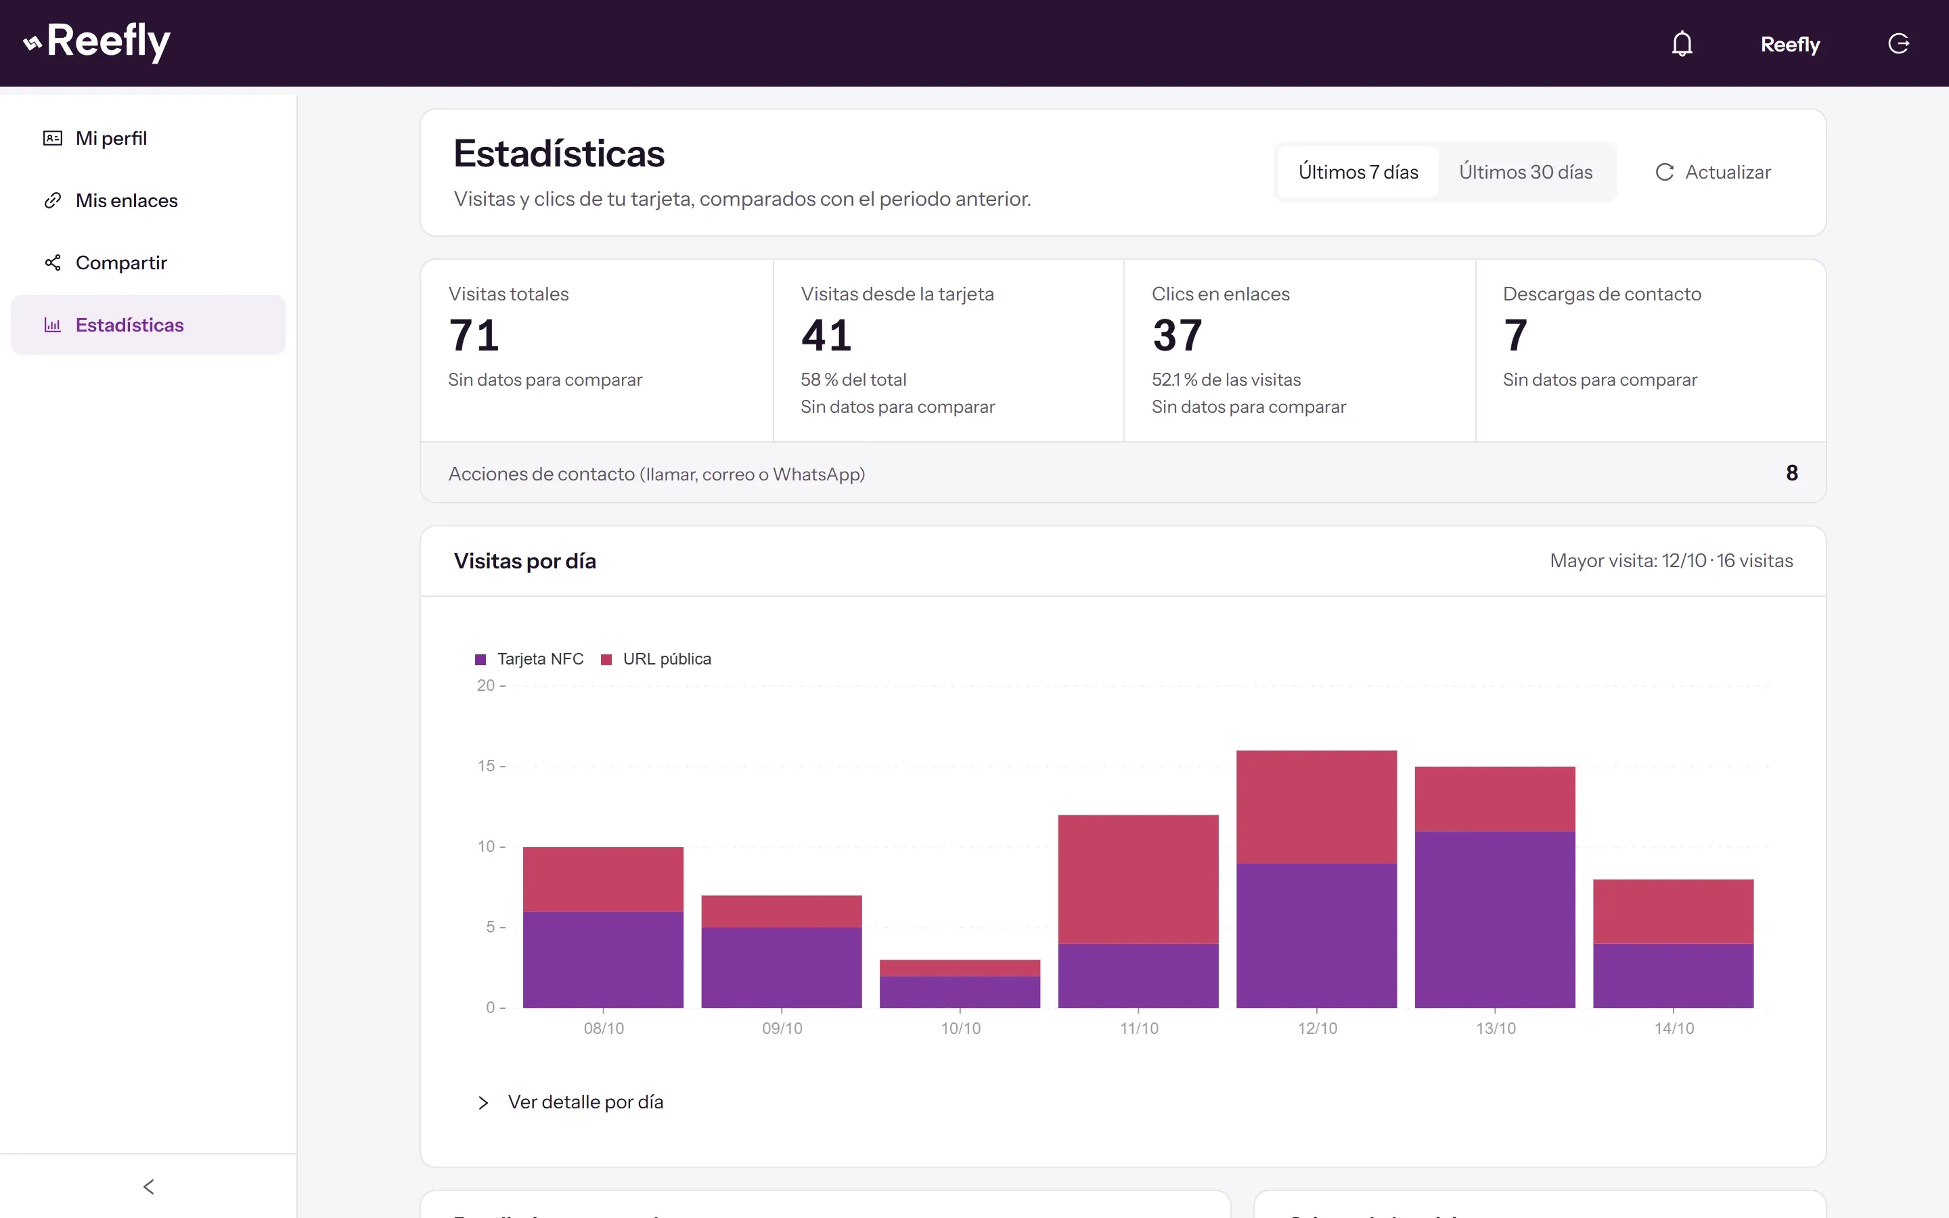The height and width of the screenshot is (1218, 1949).
Task: Open Mi perfil section
Action: (x=148, y=139)
